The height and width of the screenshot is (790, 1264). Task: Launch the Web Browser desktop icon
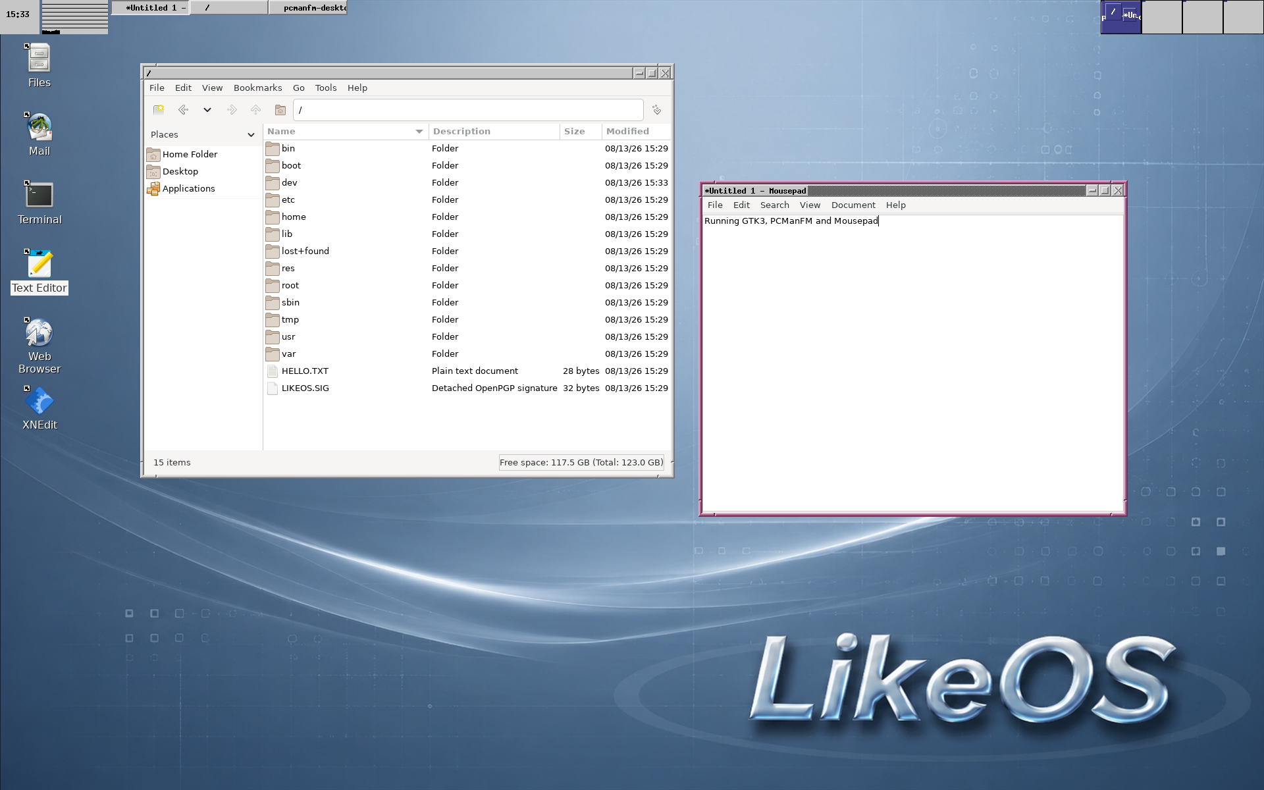pyautogui.click(x=39, y=346)
